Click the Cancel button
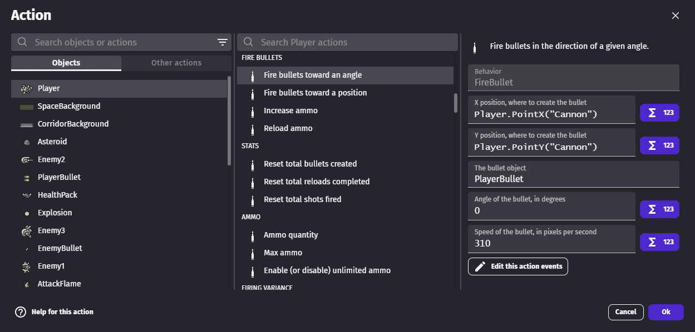This screenshot has width=695, height=332. (x=625, y=312)
